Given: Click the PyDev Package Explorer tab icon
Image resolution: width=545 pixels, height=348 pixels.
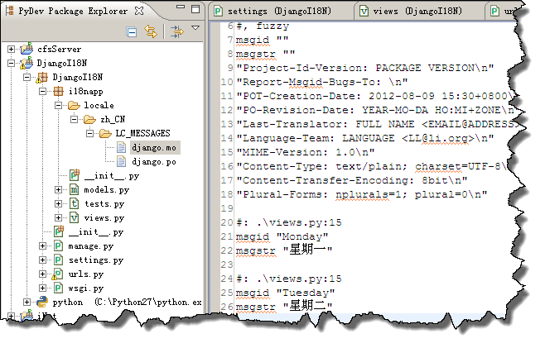Looking at the screenshot, I should click(10, 11).
